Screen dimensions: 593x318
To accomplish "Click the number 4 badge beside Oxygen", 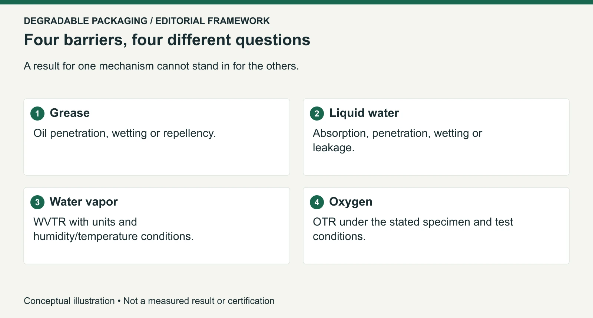I will pos(317,202).
